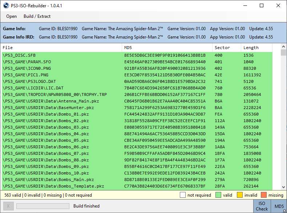
Task: Select the BaseHunter.pkz file row
Action: click(x=137, y=108)
